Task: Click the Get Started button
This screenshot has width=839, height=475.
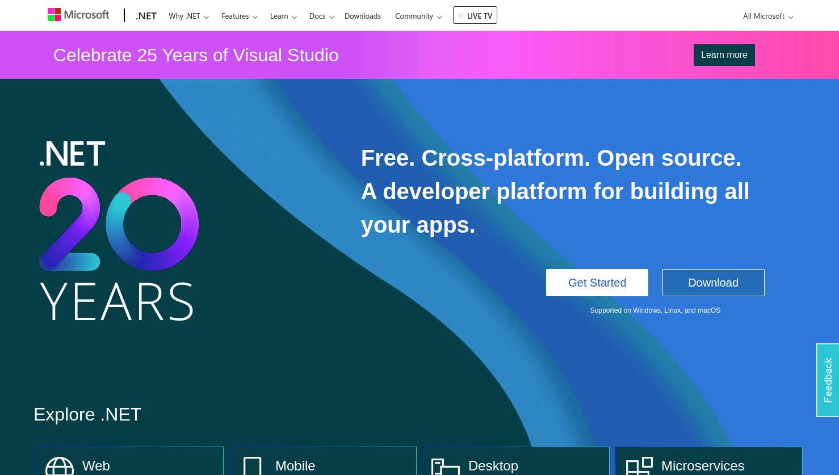Action: point(597,283)
